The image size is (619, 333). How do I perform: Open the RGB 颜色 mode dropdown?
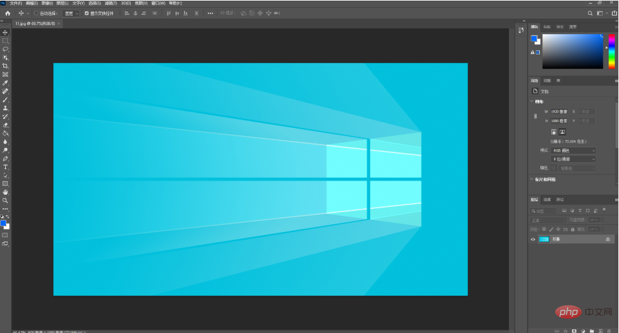click(x=573, y=150)
